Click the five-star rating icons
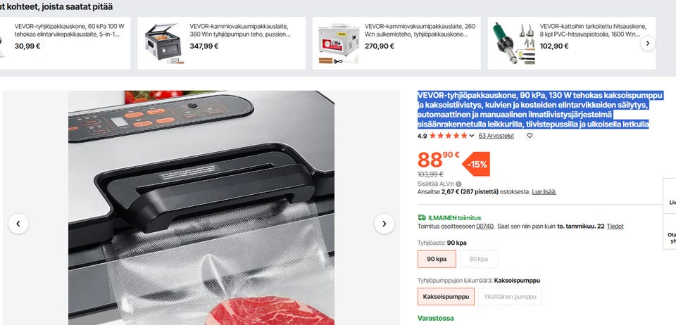The image size is (676, 325). pos(449,136)
